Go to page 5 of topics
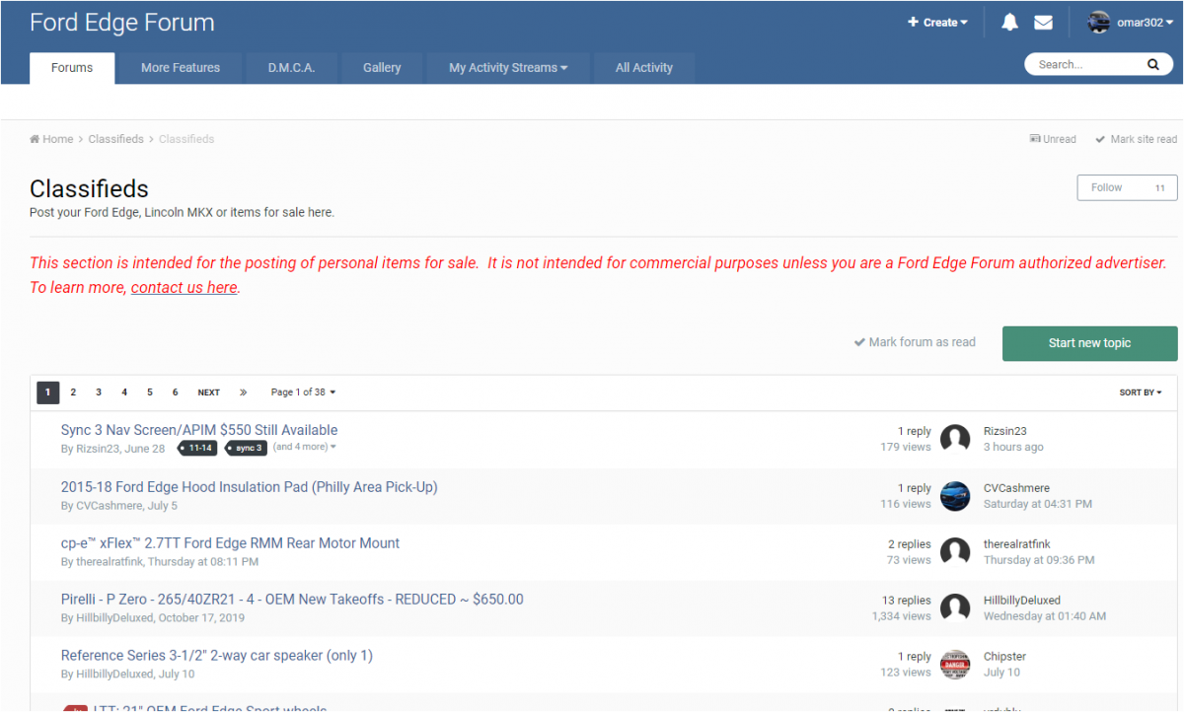 pyautogui.click(x=150, y=392)
